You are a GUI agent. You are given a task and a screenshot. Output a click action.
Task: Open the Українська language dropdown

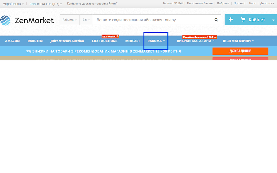tap(13, 4)
